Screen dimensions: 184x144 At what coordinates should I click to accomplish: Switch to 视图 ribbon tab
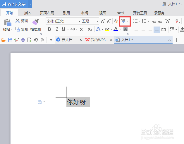coord(103,13)
